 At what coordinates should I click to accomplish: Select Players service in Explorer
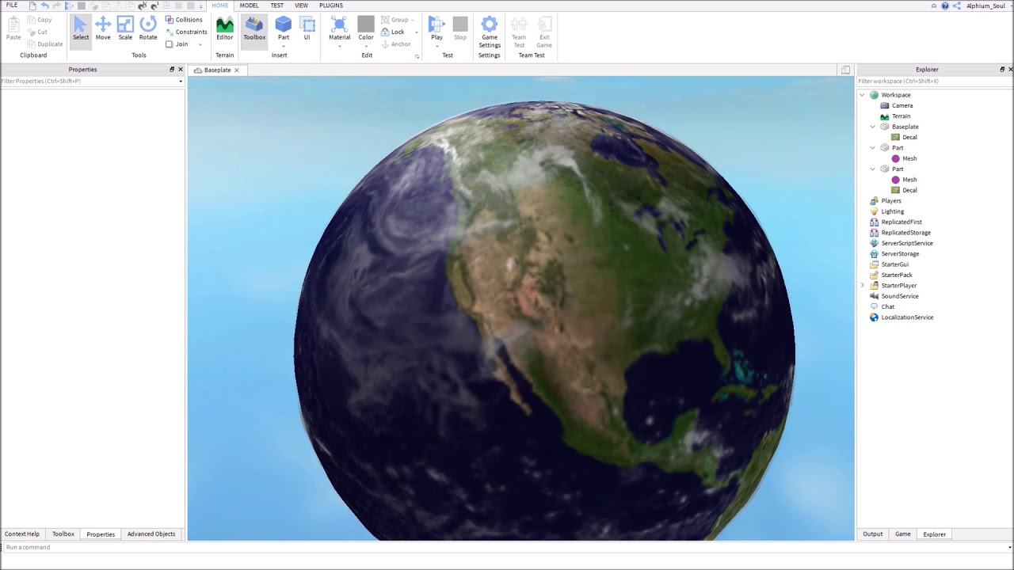[891, 201]
